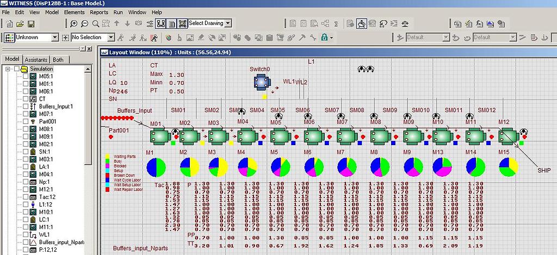The image size is (557, 255).
Task: Click the Switch0 machine icon
Action: pos(262,83)
